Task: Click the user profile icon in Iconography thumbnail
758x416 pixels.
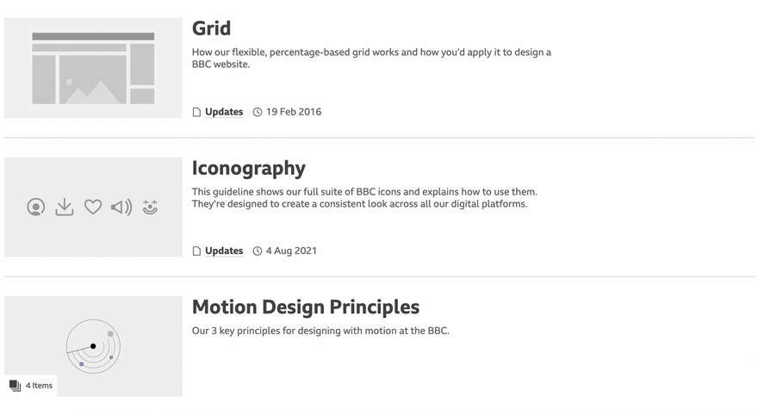Action: pyautogui.click(x=35, y=207)
